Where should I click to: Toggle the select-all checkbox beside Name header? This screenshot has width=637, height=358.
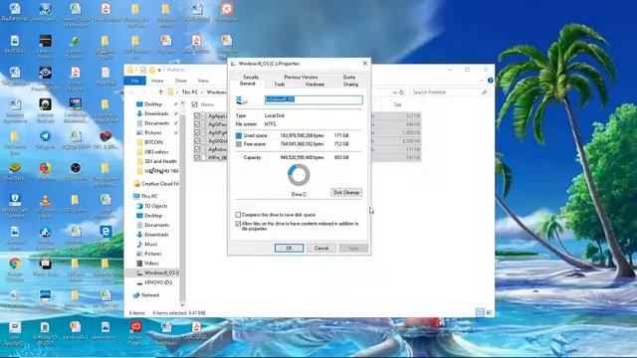195,104
